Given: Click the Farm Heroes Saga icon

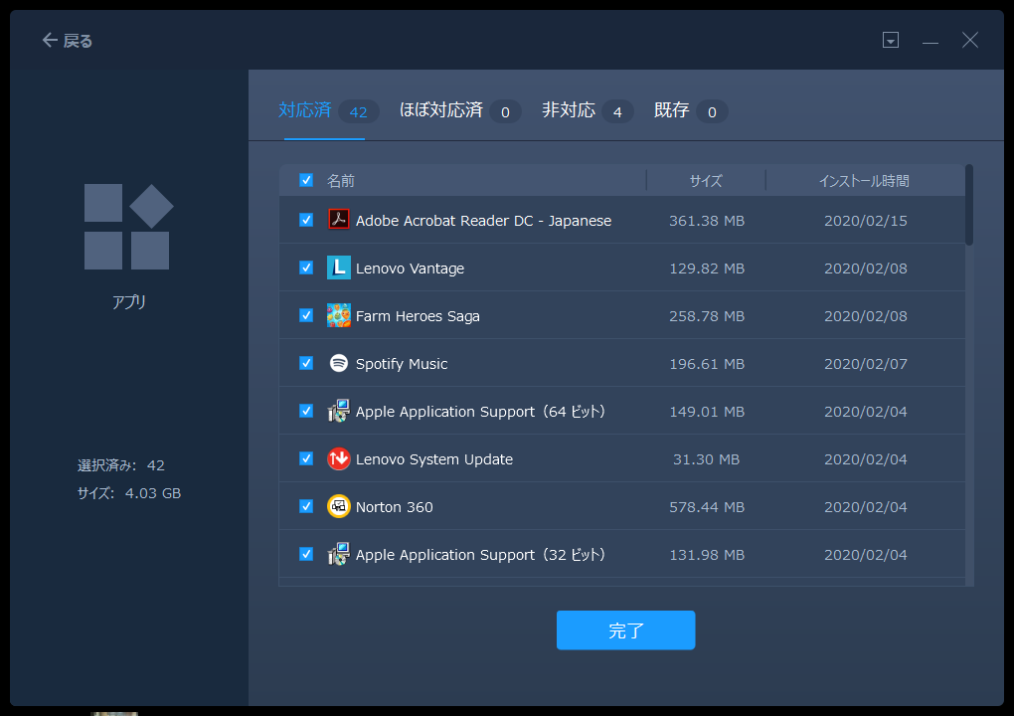Looking at the screenshot, I should click(338, 315).
